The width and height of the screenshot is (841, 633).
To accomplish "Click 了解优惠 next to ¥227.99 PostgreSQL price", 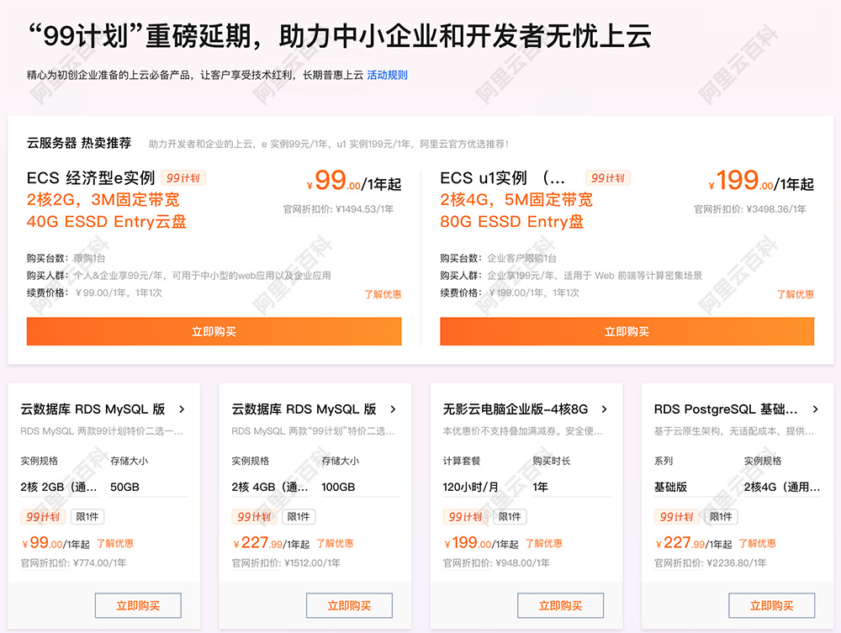I will coord(754,543).
